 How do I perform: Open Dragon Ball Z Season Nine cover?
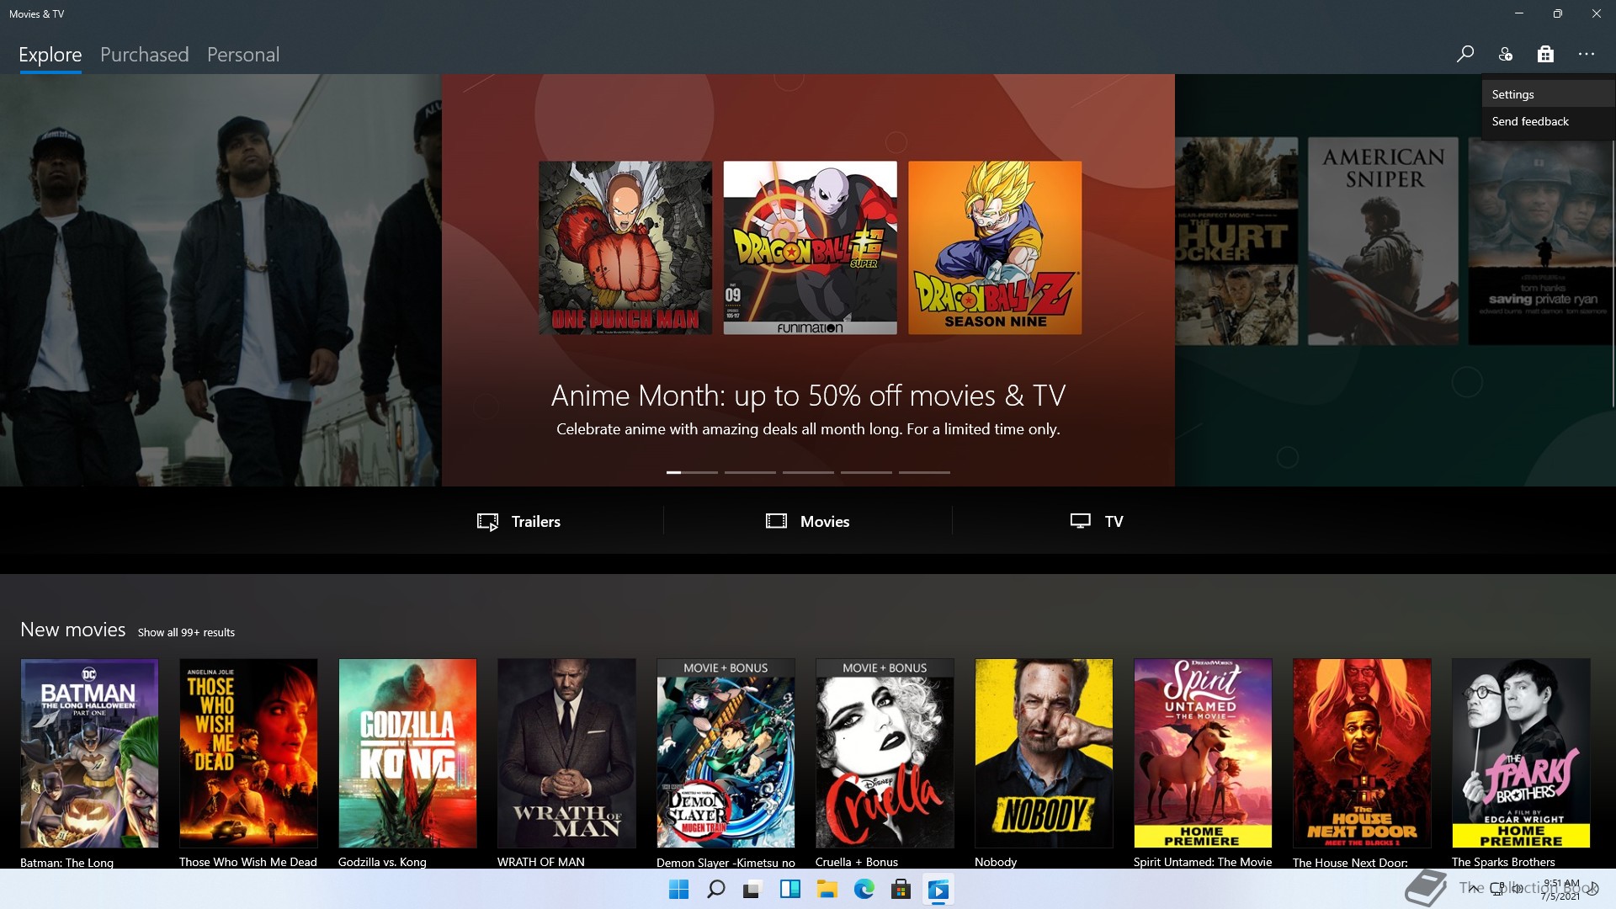tap(995, 247)
